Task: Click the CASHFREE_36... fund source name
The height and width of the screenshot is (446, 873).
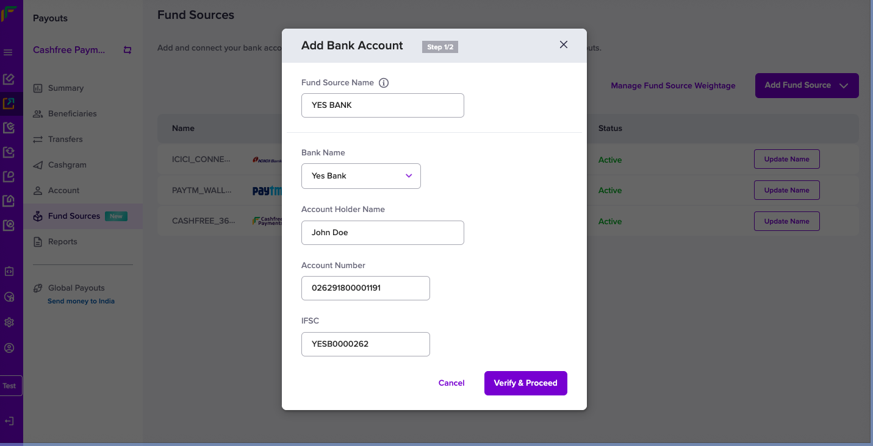Action: tap(203, 221)
